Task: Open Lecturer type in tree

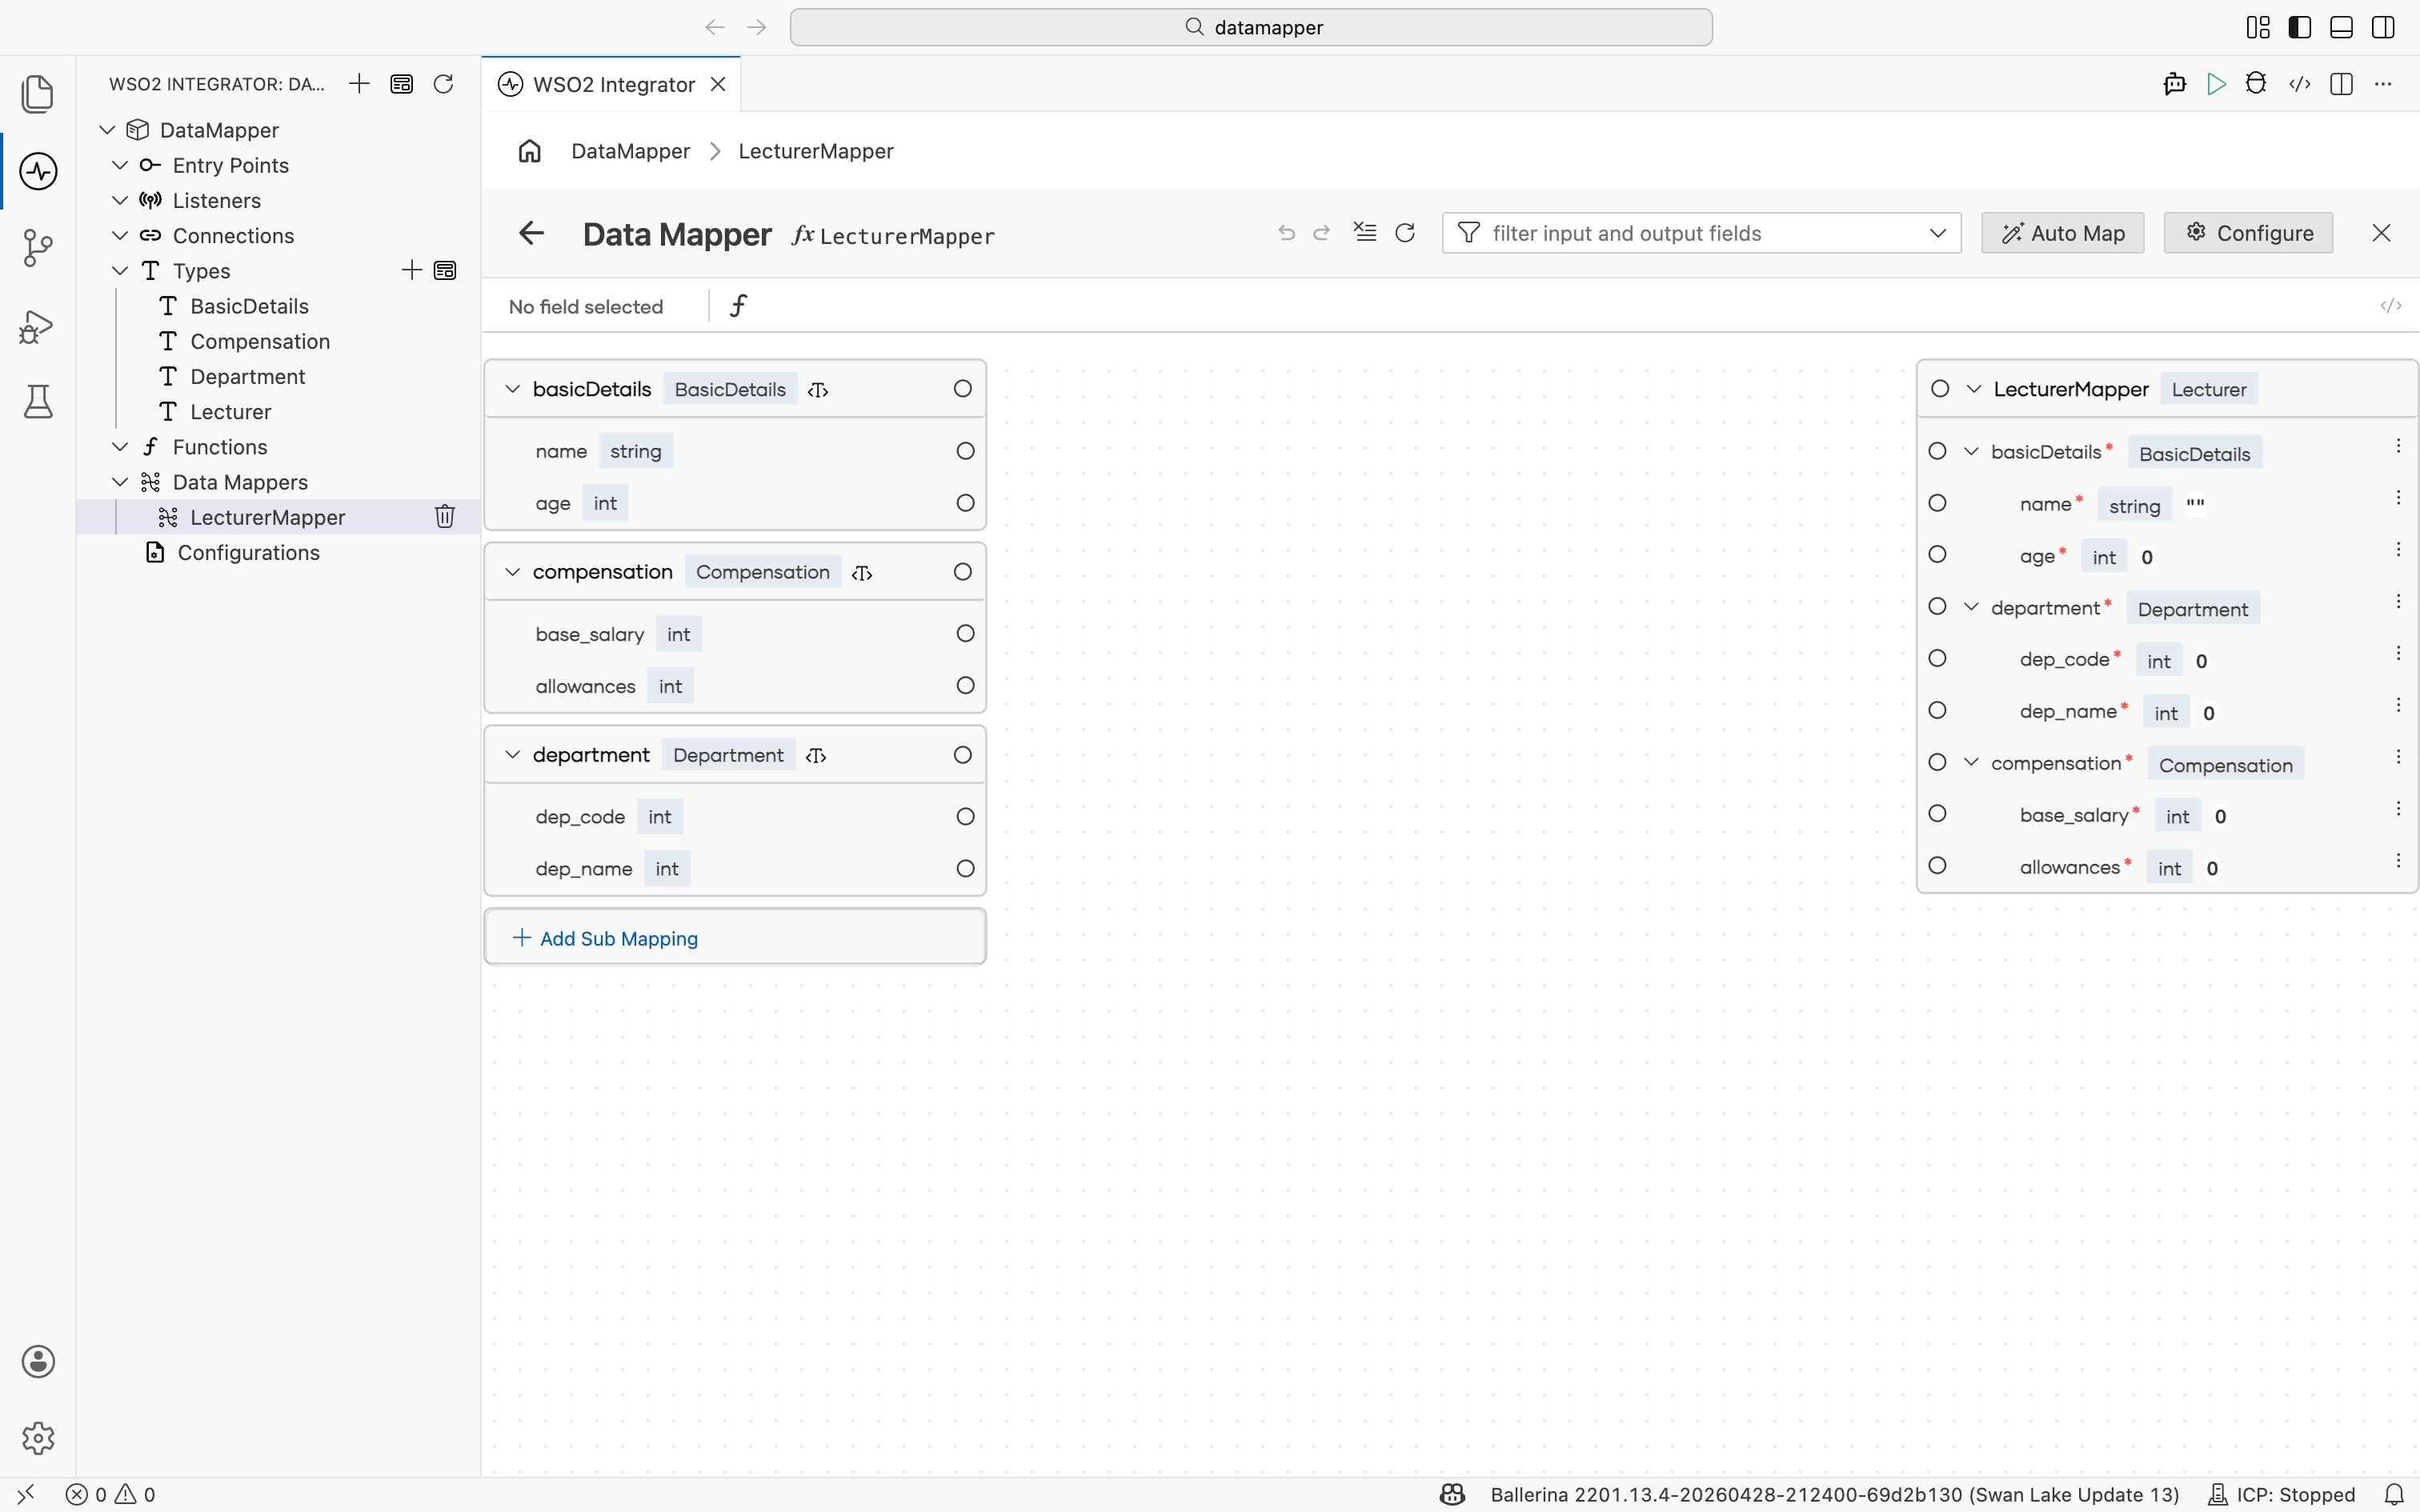Action: [230, 412]
